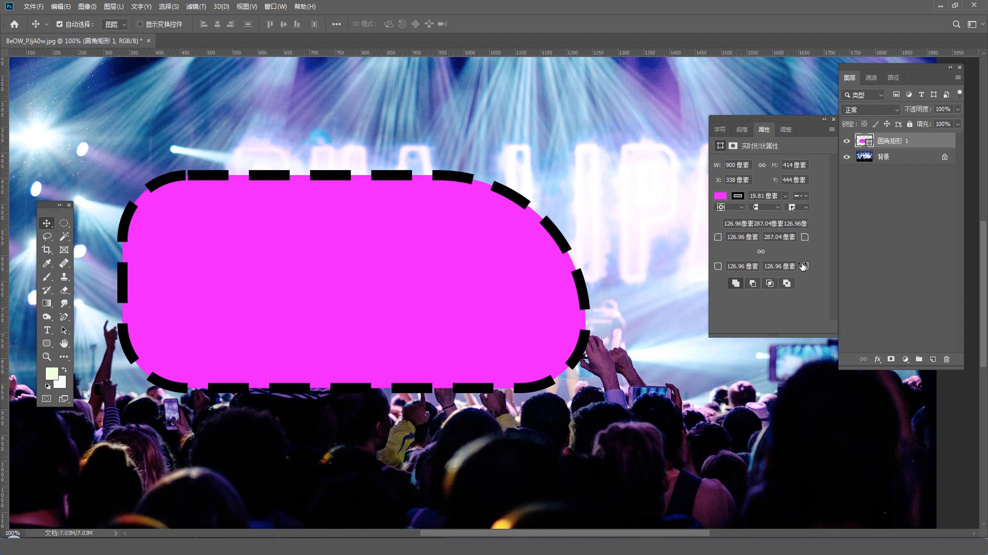This screenshot has height=555, width=988.
Task: Click delete layer trash icon
Action: (x=946, y=359)
